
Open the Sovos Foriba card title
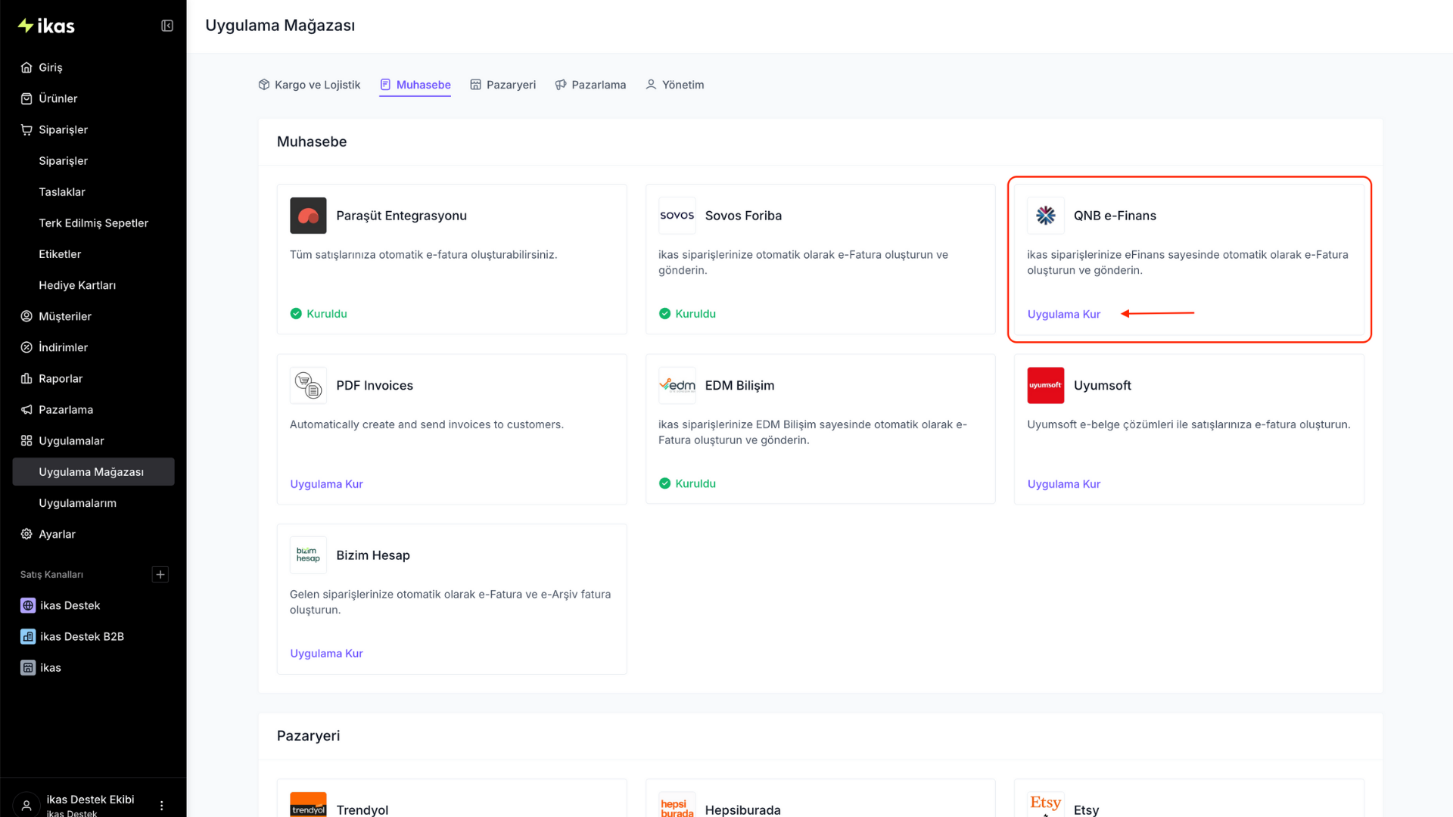(743, 216)
